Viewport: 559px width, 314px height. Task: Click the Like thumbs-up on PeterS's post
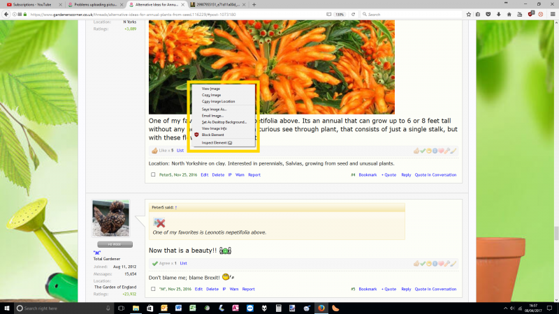click(155, 150)
